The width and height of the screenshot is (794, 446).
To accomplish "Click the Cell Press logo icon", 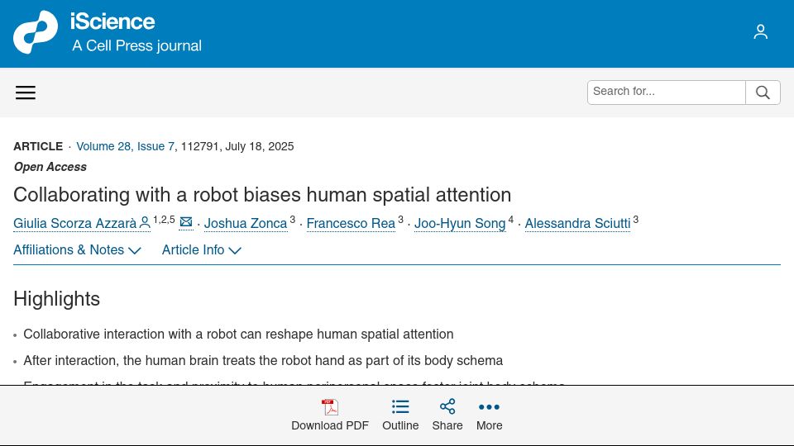I will click(36, 32).
